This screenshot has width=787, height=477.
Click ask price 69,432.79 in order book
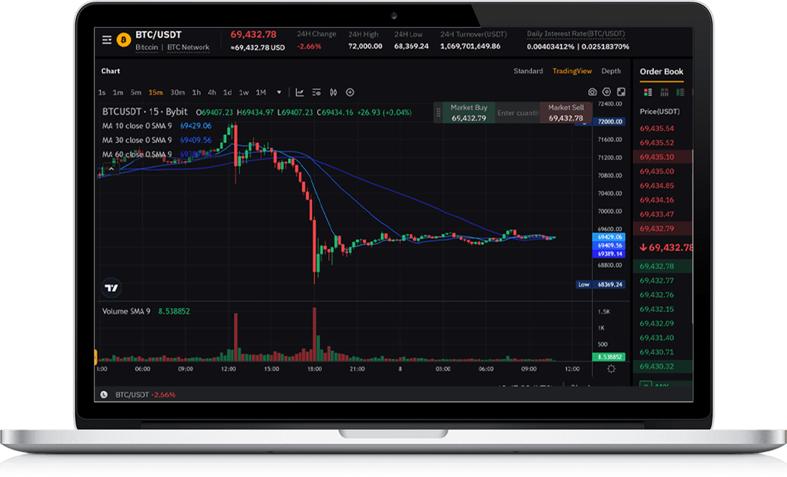[x=657, y=228]
